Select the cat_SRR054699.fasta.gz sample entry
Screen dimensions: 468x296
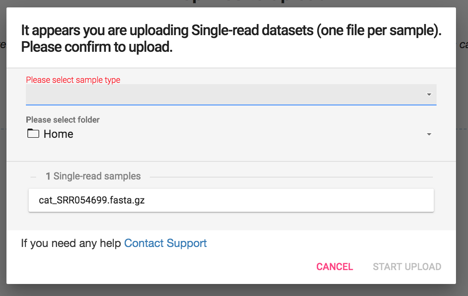[231, 200]
